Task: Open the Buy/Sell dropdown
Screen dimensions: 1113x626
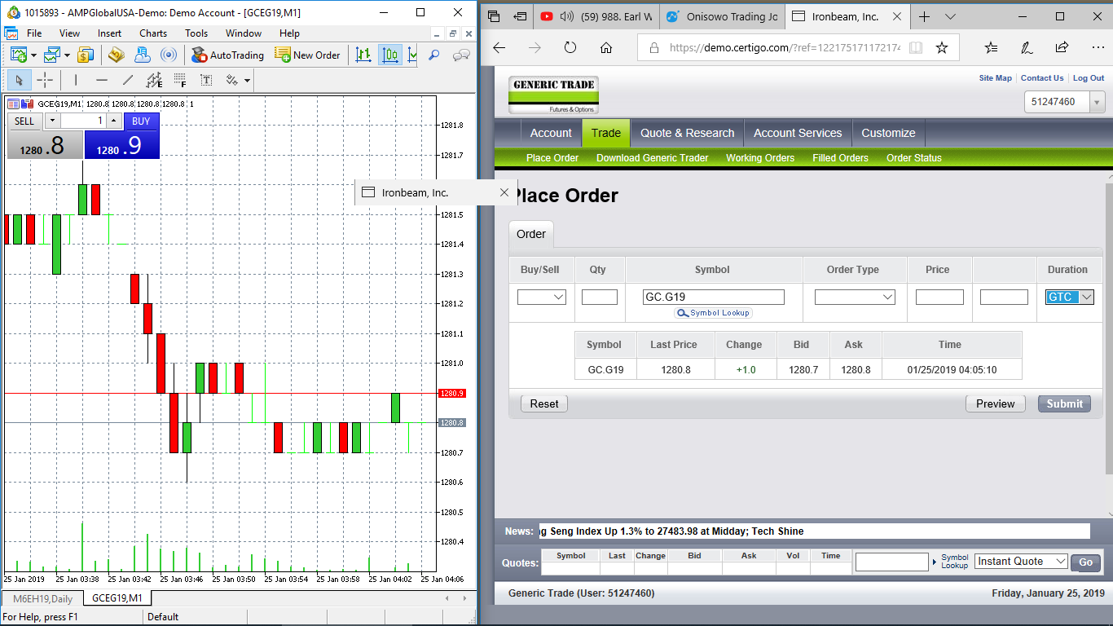Action: (542, 298)
